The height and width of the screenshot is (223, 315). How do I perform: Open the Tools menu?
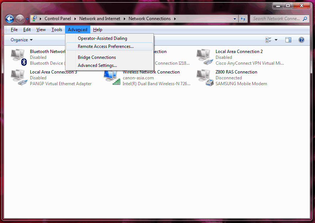(x=57, y=30)
